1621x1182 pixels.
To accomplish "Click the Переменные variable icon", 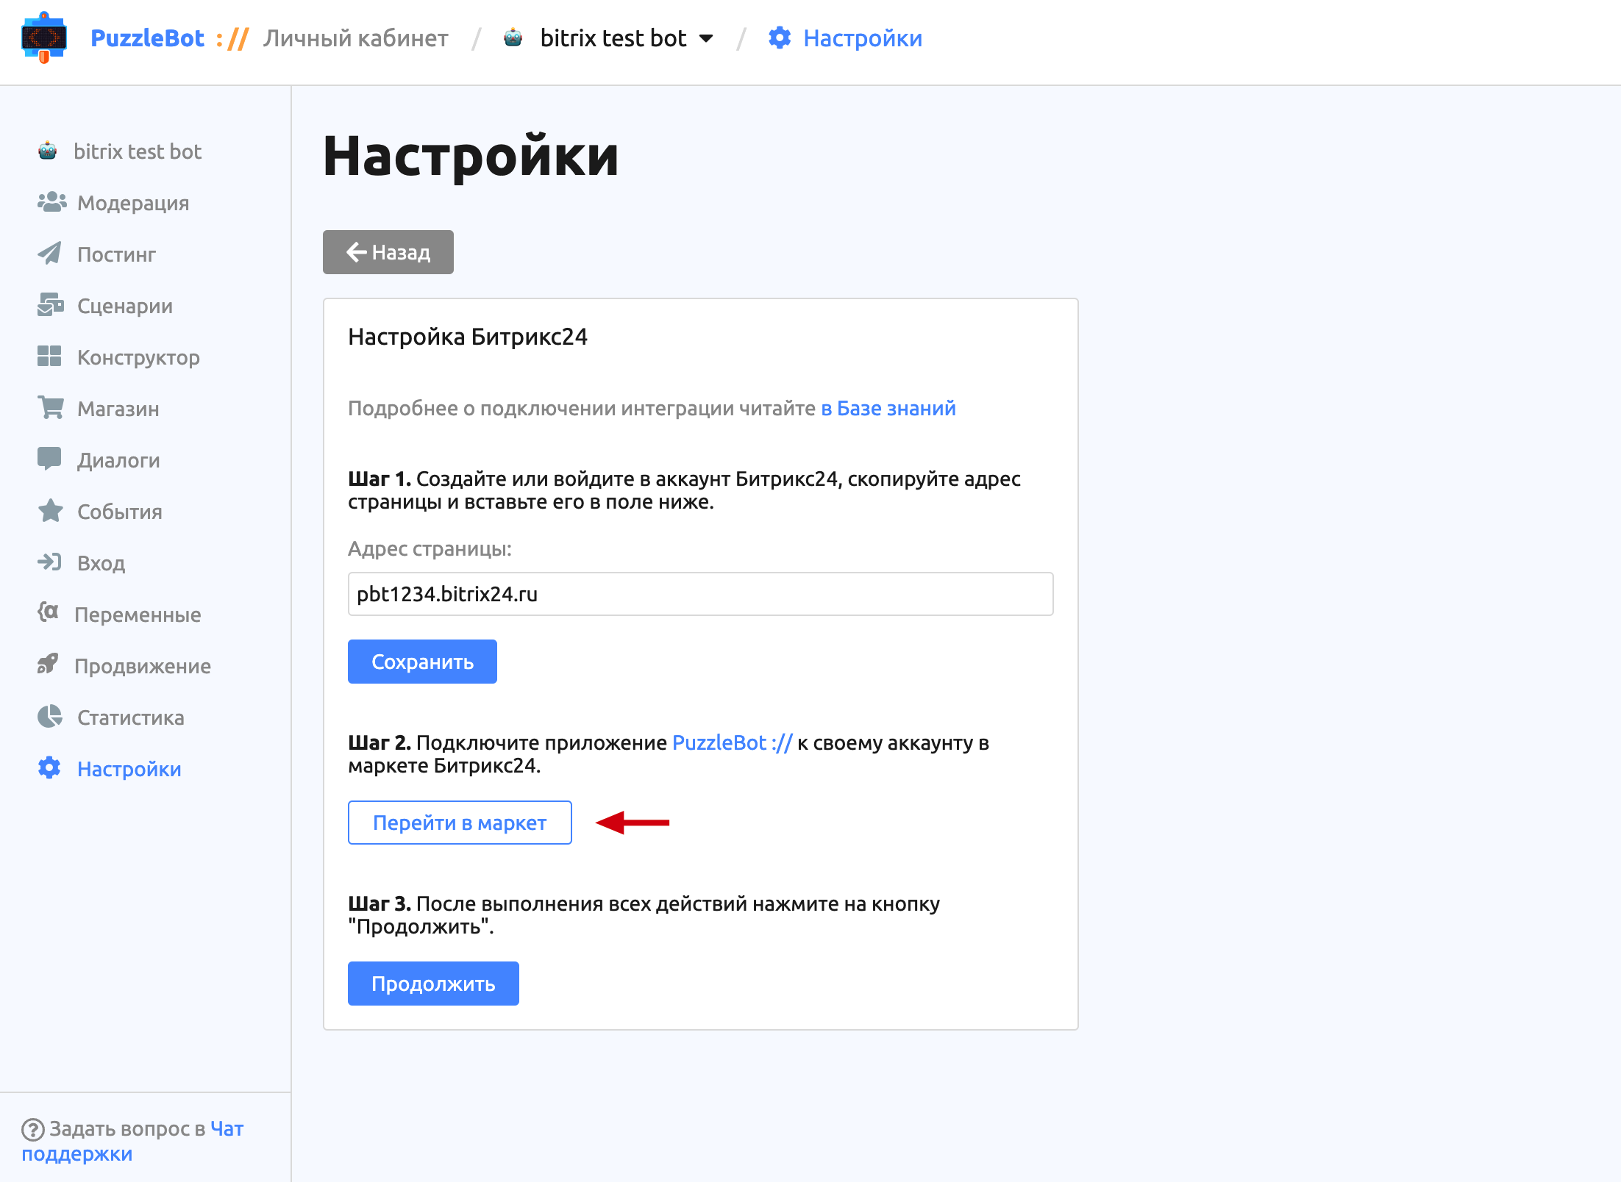I will point(49,612).
